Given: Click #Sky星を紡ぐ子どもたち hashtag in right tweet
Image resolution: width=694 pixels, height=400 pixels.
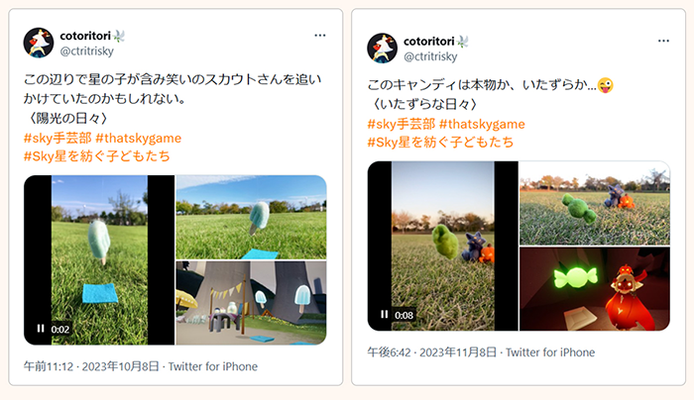Looking at the screenshot, I should pos(440,142).
